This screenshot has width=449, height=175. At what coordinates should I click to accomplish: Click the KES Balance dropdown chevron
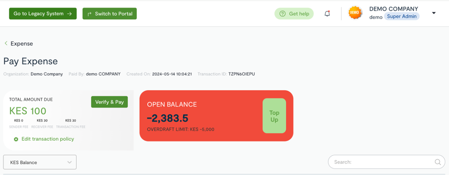pos(69,162)
